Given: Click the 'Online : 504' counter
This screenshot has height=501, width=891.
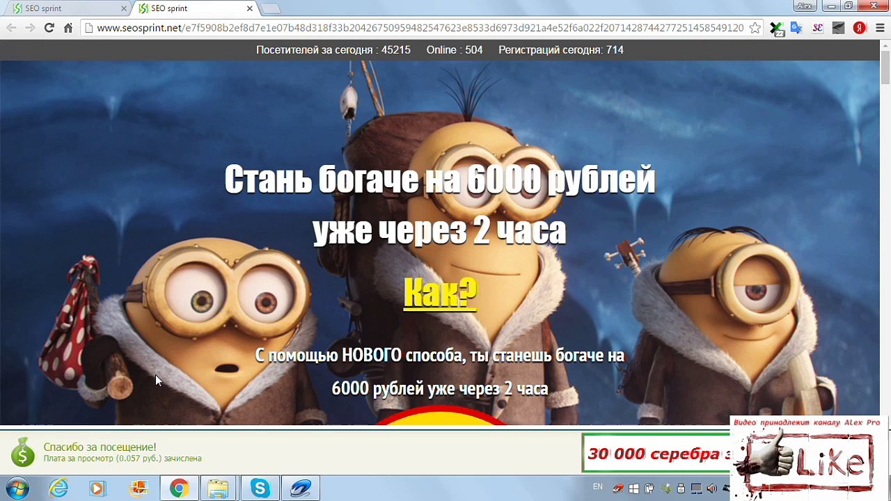Looking at the screenshot, I should 455,50.
